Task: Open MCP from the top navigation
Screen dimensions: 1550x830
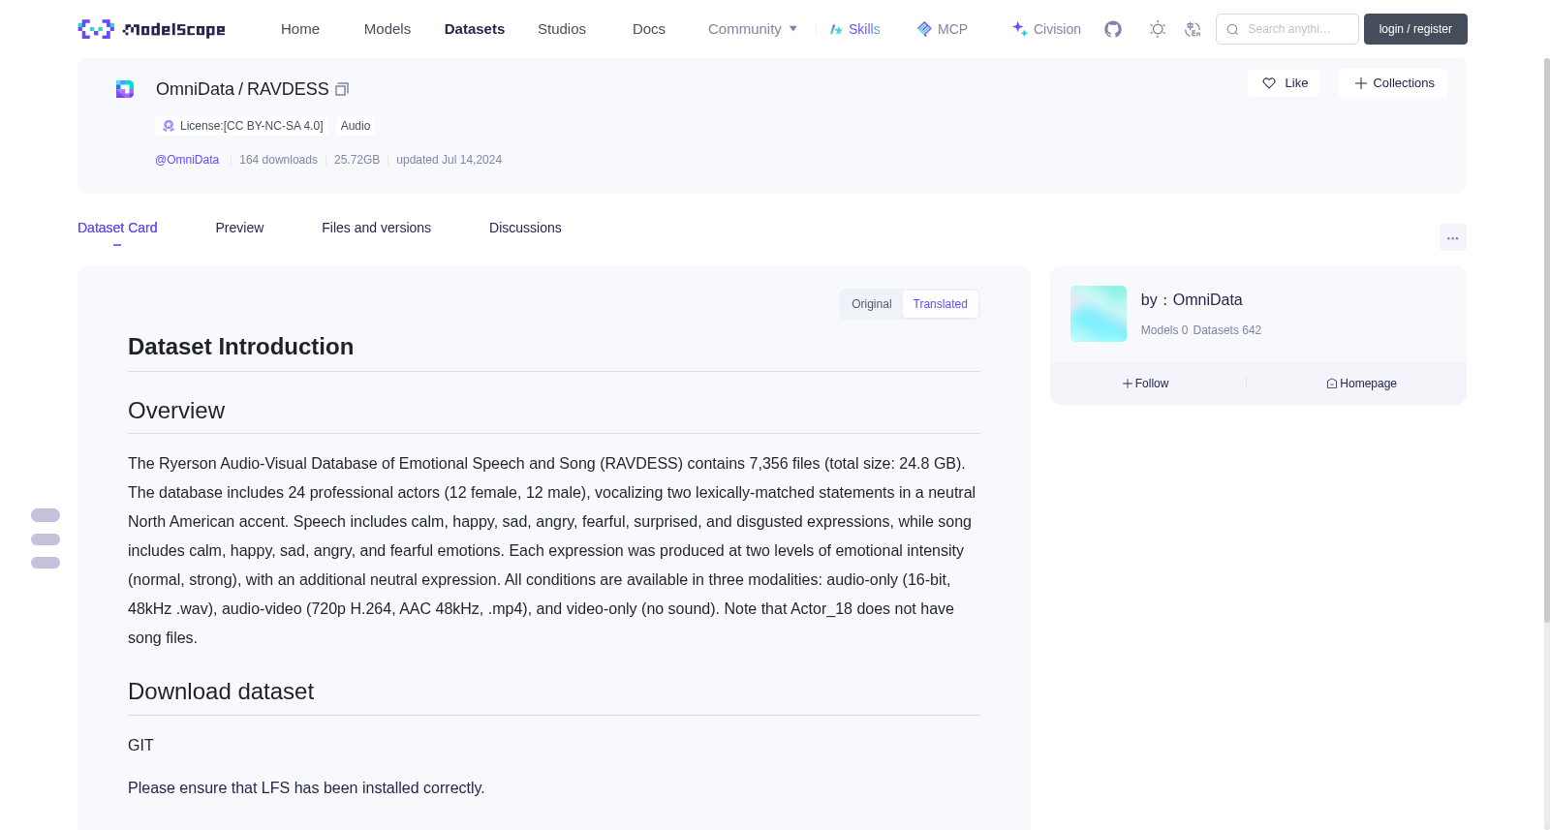Action: pyautogui.click(x=942, y=29)
